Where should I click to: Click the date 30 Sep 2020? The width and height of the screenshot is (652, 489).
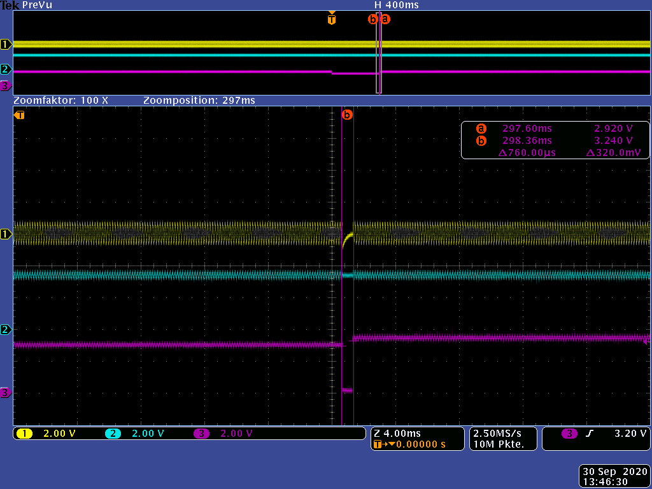pos(616,472)
